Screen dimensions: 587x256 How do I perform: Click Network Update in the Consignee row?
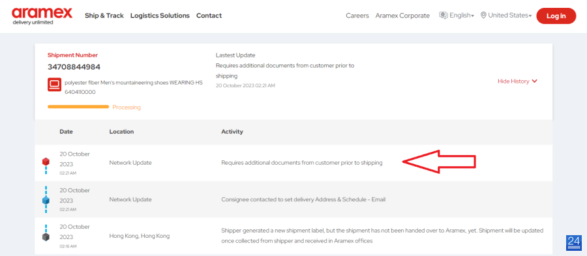click(130, 199)
